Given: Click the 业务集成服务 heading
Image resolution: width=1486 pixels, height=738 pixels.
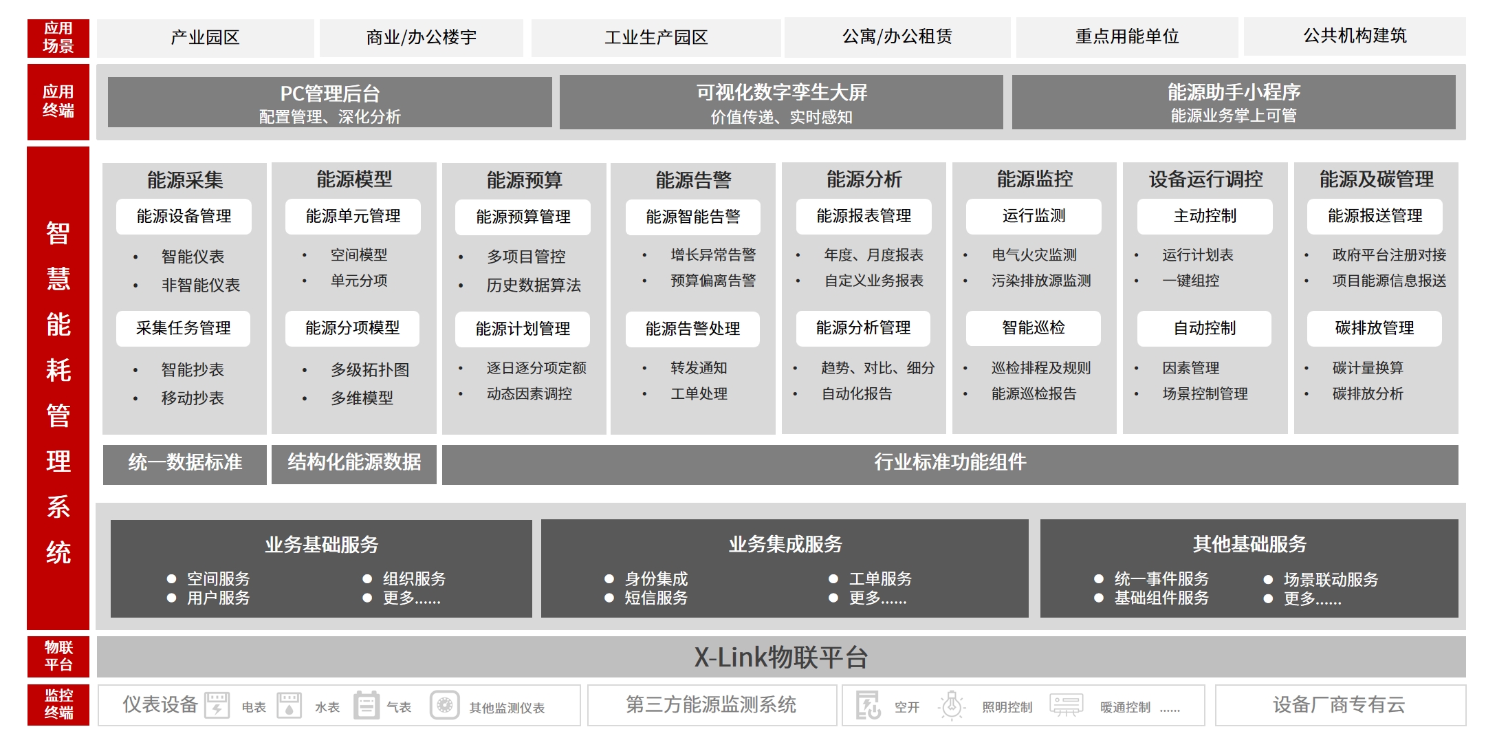Looking at the screenshot, I should click(x=785, y=545).
